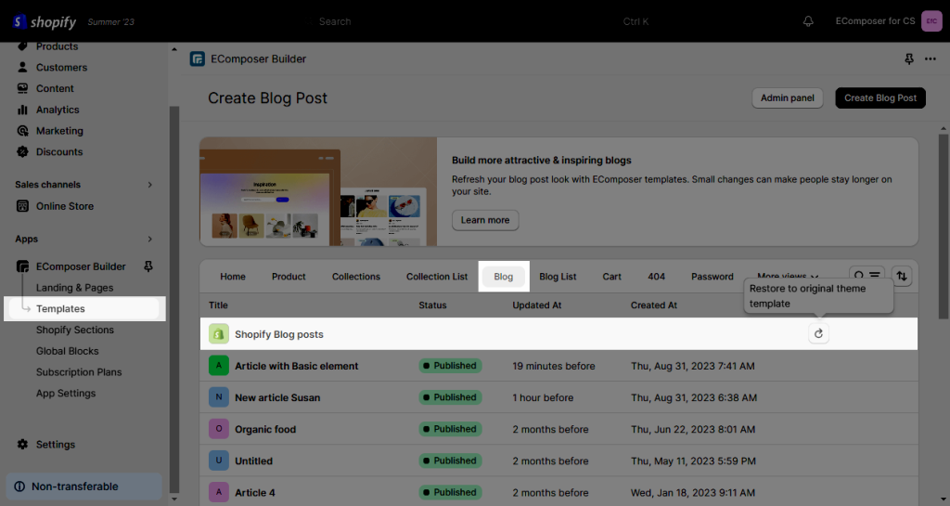Image resolution: width=950 pixels, height=506 pixels.
Task: Click the Learn more button
Action: pos(485,220)
